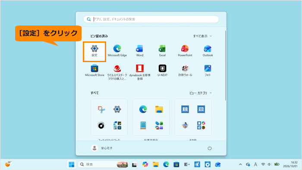Click the volume speaker tray icon
The height and width of the screenshot is (170, 302).
(270, 164)
